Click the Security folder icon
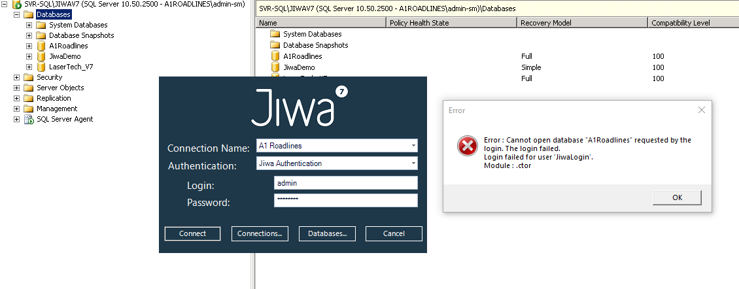The image size is (739, 289). (29, 77)
